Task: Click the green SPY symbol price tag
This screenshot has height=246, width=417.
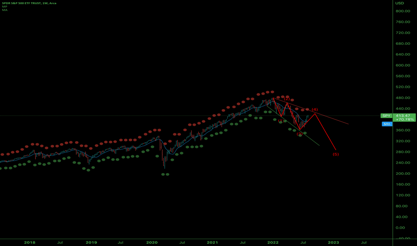Action: (x=387, y=116)
